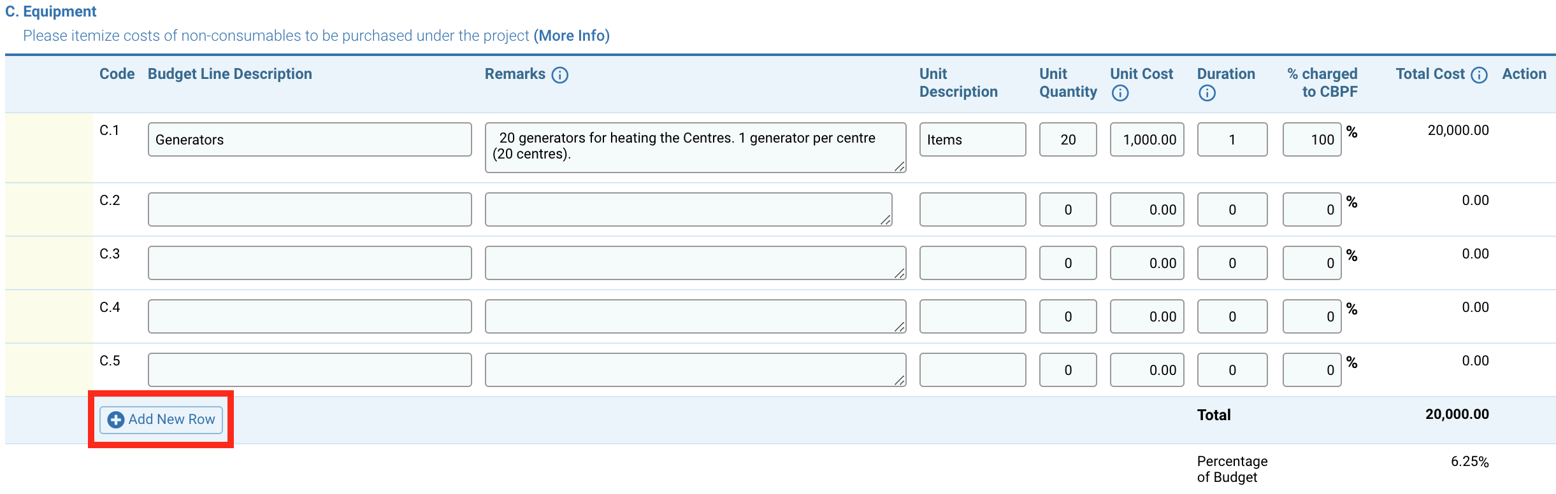This screenshot has width=1556, height=494.
Task: Click the C.1 remarks resize handle
Action: [899, 166]
